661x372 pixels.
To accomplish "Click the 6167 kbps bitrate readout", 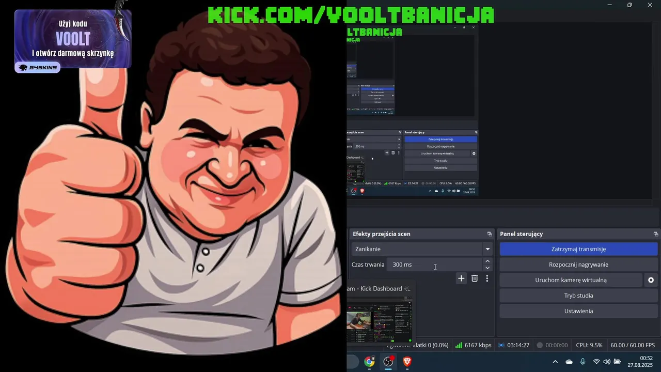I will click(478, 345).
